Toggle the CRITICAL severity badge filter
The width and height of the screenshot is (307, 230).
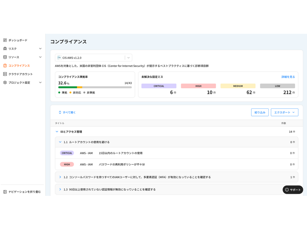pos(159,86)
